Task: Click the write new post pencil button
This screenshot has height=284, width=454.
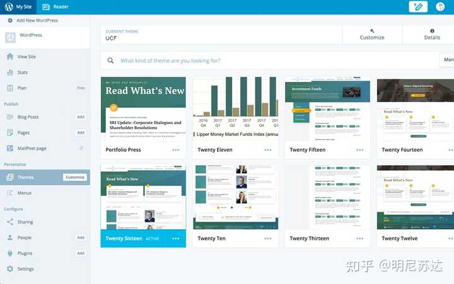Action: 418,7
